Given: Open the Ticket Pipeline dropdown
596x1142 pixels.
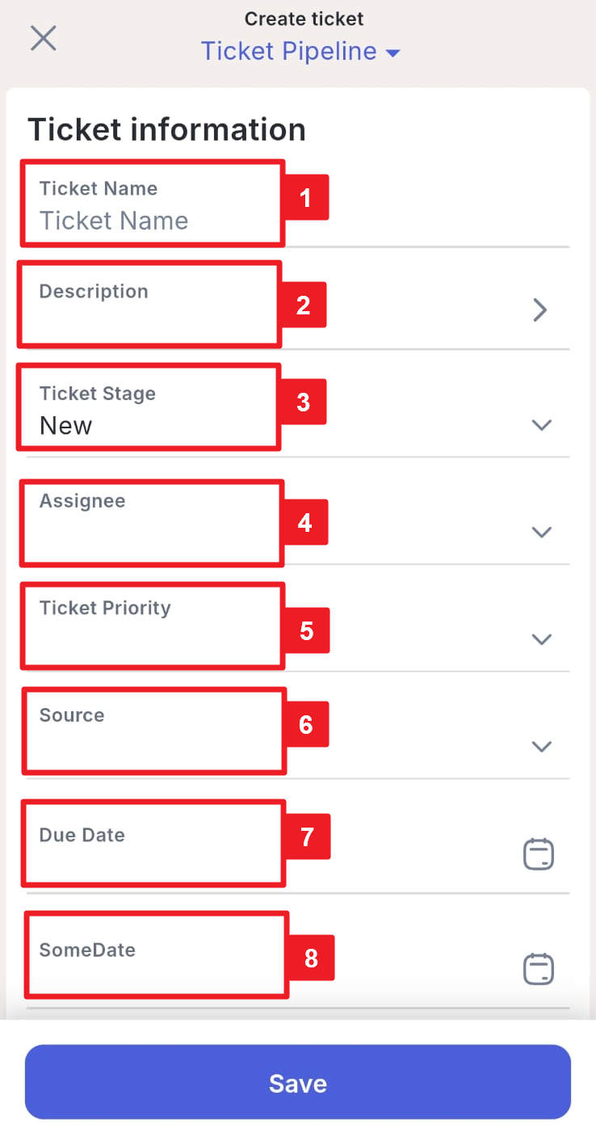Looking at the screenshot, I should point(300,52).
